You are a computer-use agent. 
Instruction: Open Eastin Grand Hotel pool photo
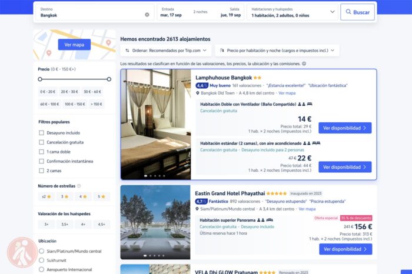(155, 222)
